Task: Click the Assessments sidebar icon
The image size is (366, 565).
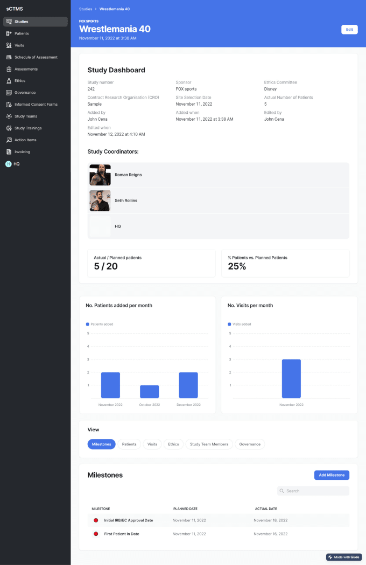Action: pos(9,69)
